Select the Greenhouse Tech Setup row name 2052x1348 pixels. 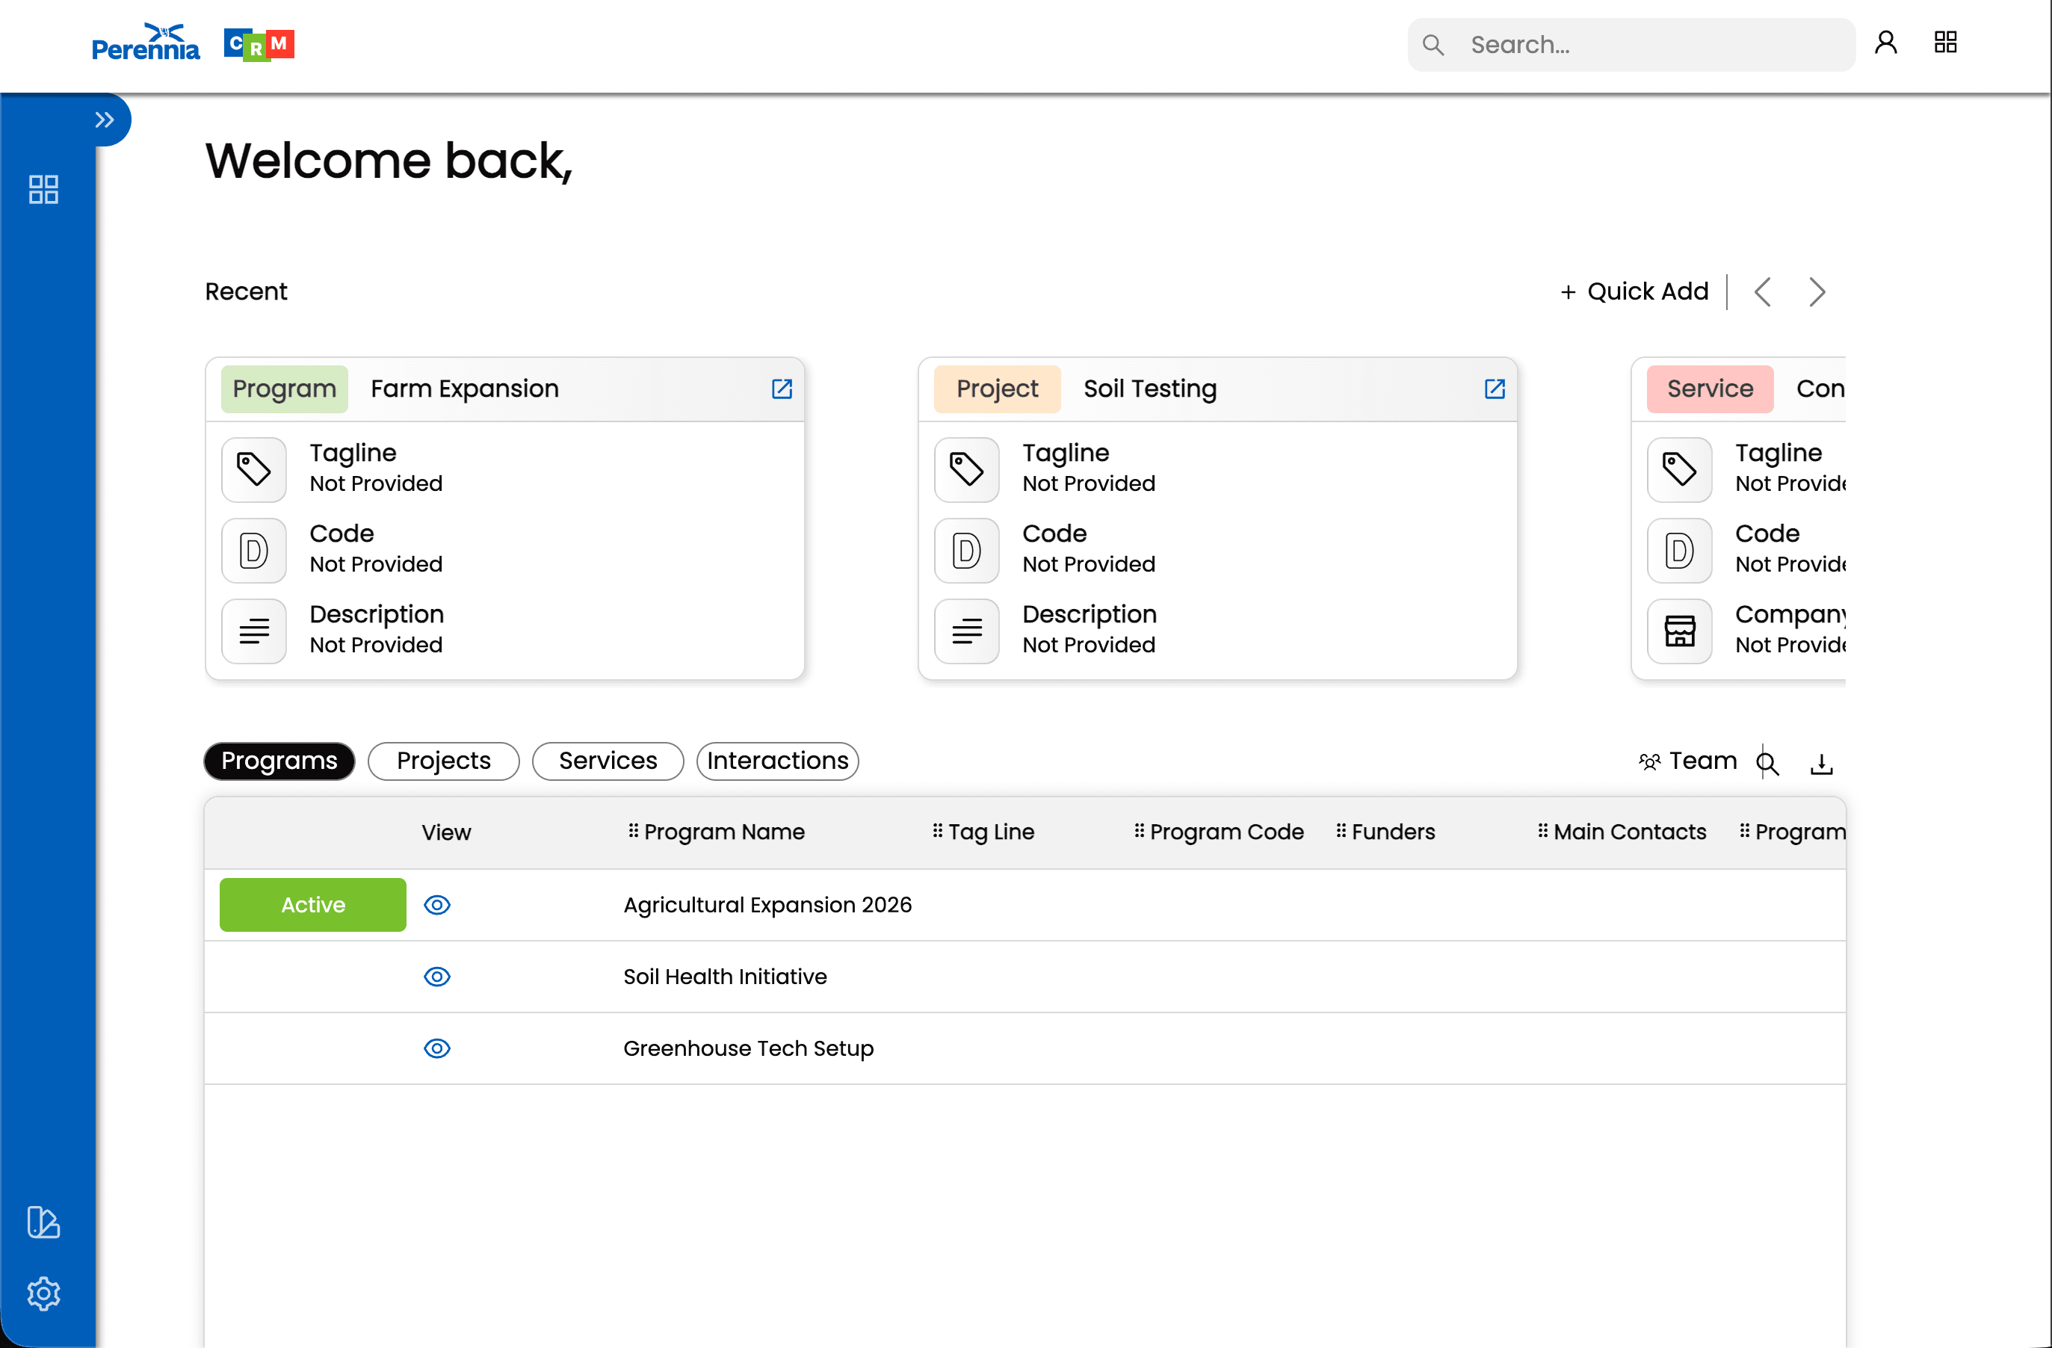point(748,1048)
